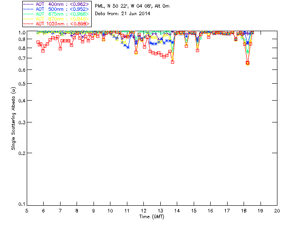Click the 1.0 y-axis tick label
This screenshot has width=285, height=228.
(x=22, y=33)
